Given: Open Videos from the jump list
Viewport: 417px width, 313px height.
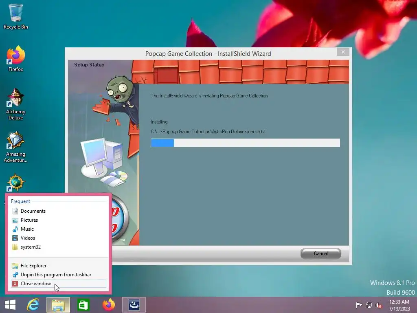Looking at the screenshot, I should tap(59, 238).
